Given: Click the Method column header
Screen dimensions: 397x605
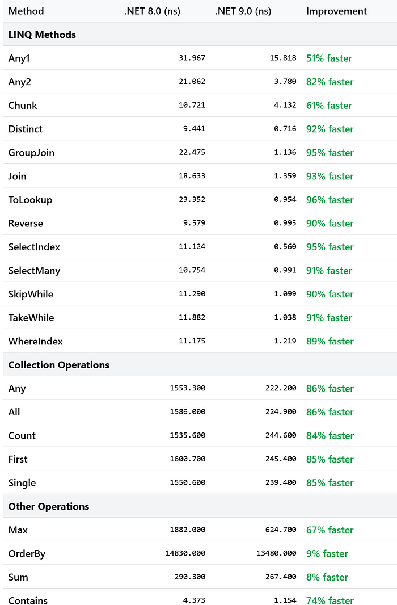Looking at the screenshot, I should 26,11.
